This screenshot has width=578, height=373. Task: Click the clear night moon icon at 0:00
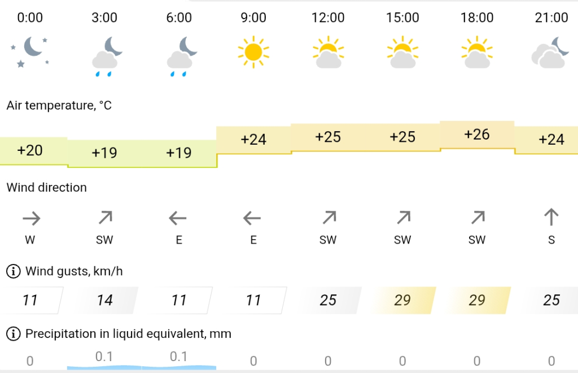point(30,53)
